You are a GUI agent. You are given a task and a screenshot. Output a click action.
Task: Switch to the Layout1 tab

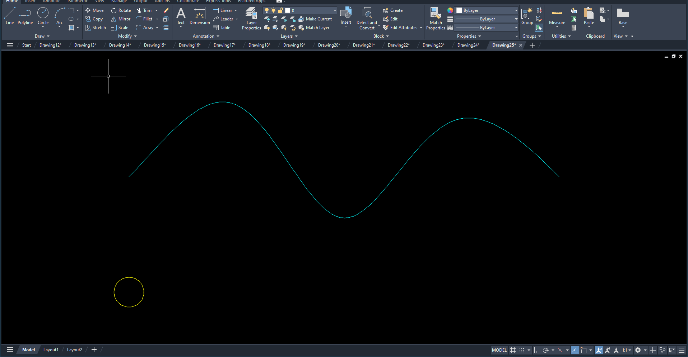51,350
